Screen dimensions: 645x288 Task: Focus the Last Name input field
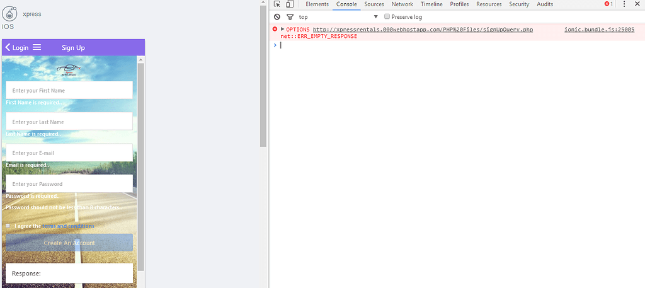click(69, 122)
